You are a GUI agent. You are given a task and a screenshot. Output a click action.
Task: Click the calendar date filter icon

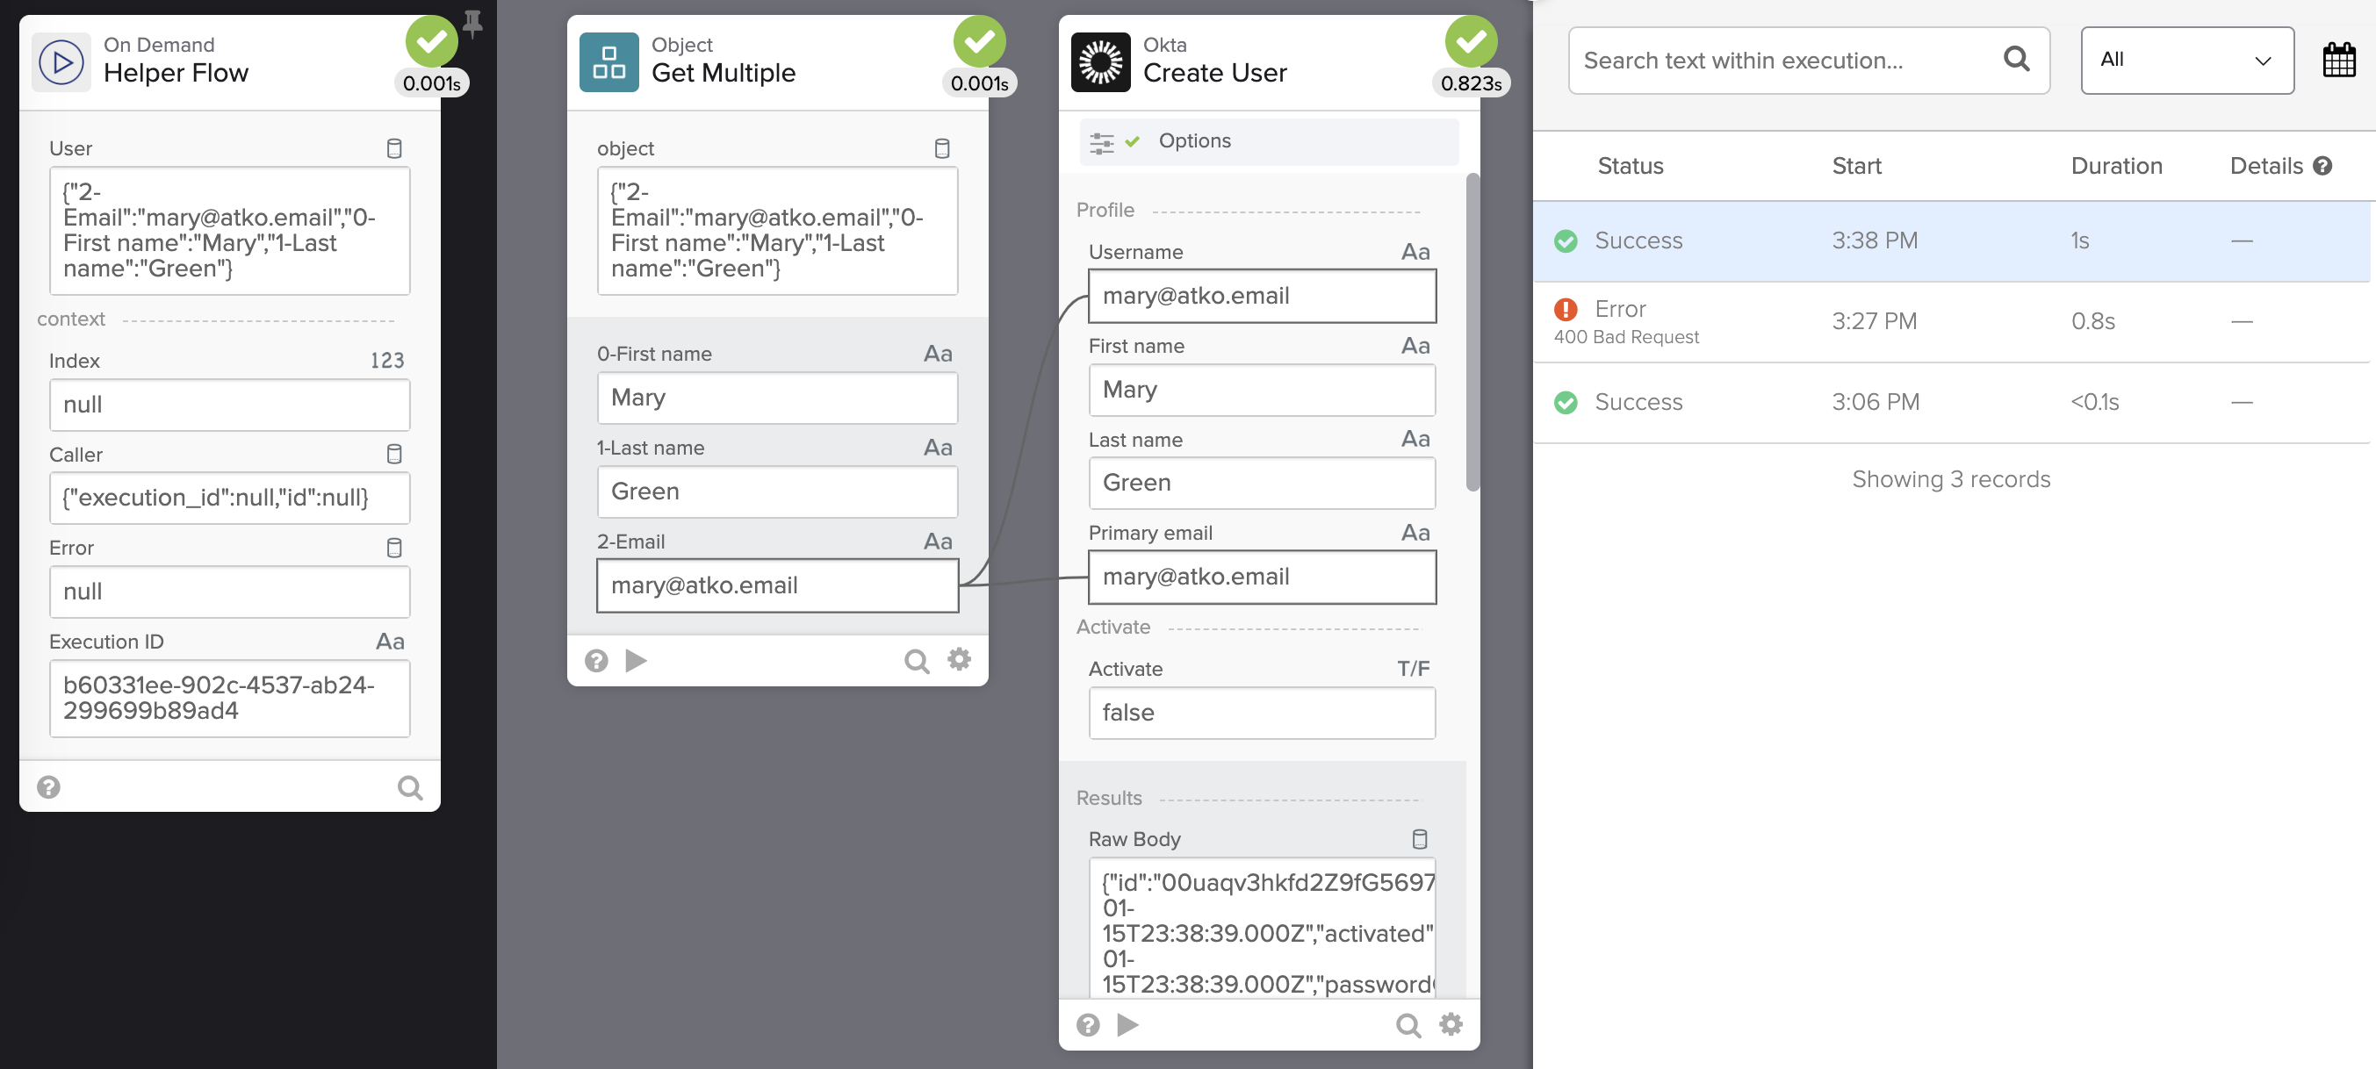(x=2338, y=61)
